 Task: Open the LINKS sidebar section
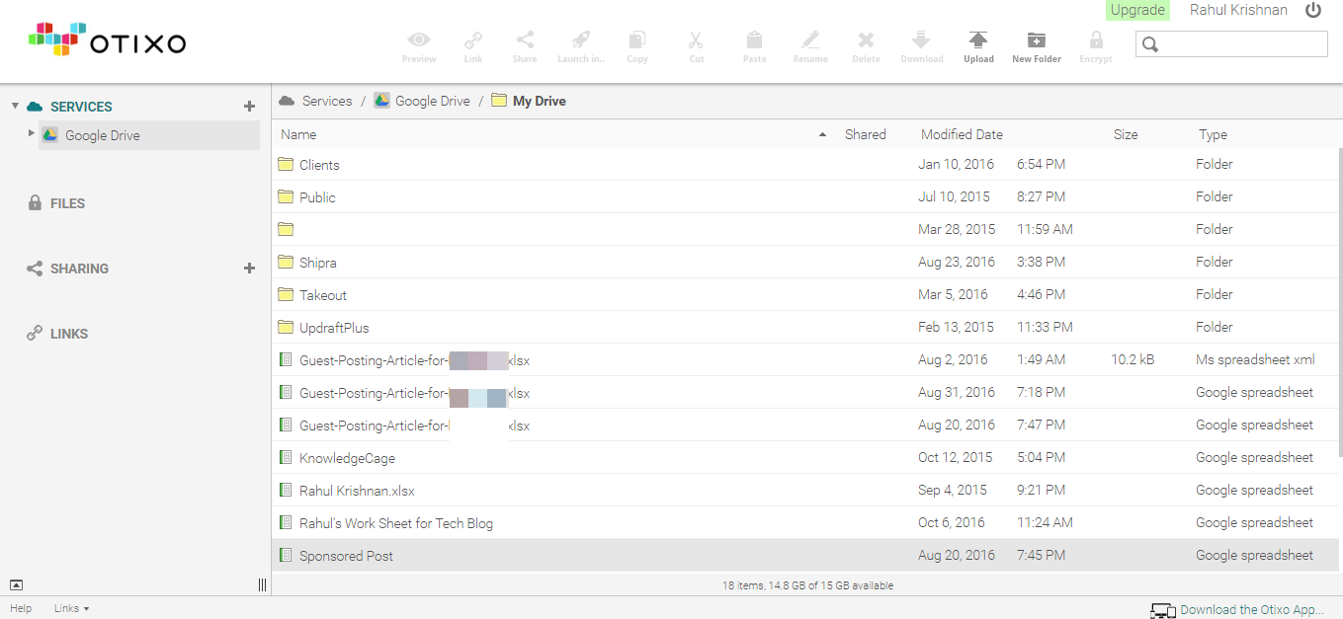click(69, 334)
